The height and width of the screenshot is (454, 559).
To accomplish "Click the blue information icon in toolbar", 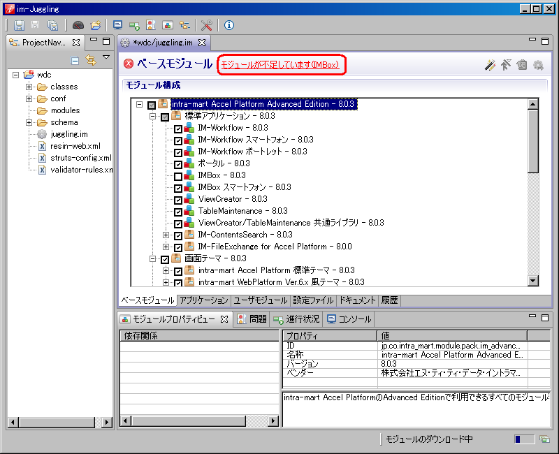I will 229,25.
